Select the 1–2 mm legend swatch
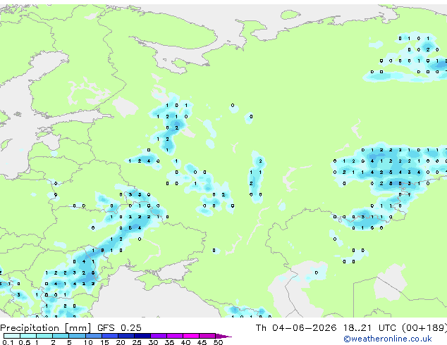The image size is (447, 345). point(44,336)
